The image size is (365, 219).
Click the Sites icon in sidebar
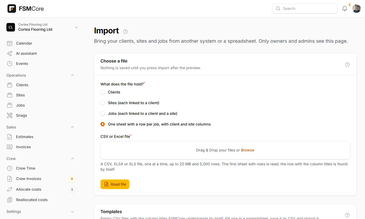coord(10,95)
